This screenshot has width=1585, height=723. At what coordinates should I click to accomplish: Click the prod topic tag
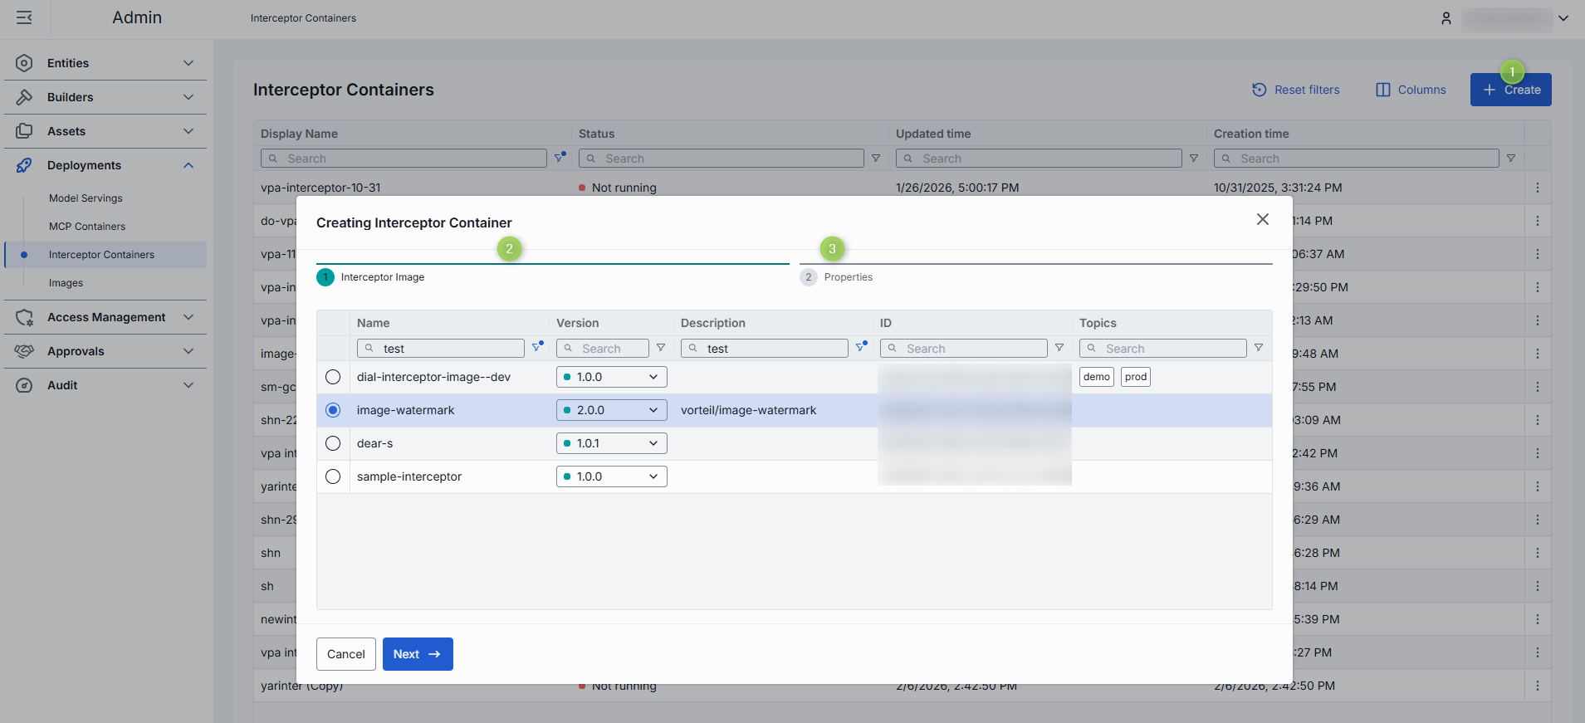1135,377
